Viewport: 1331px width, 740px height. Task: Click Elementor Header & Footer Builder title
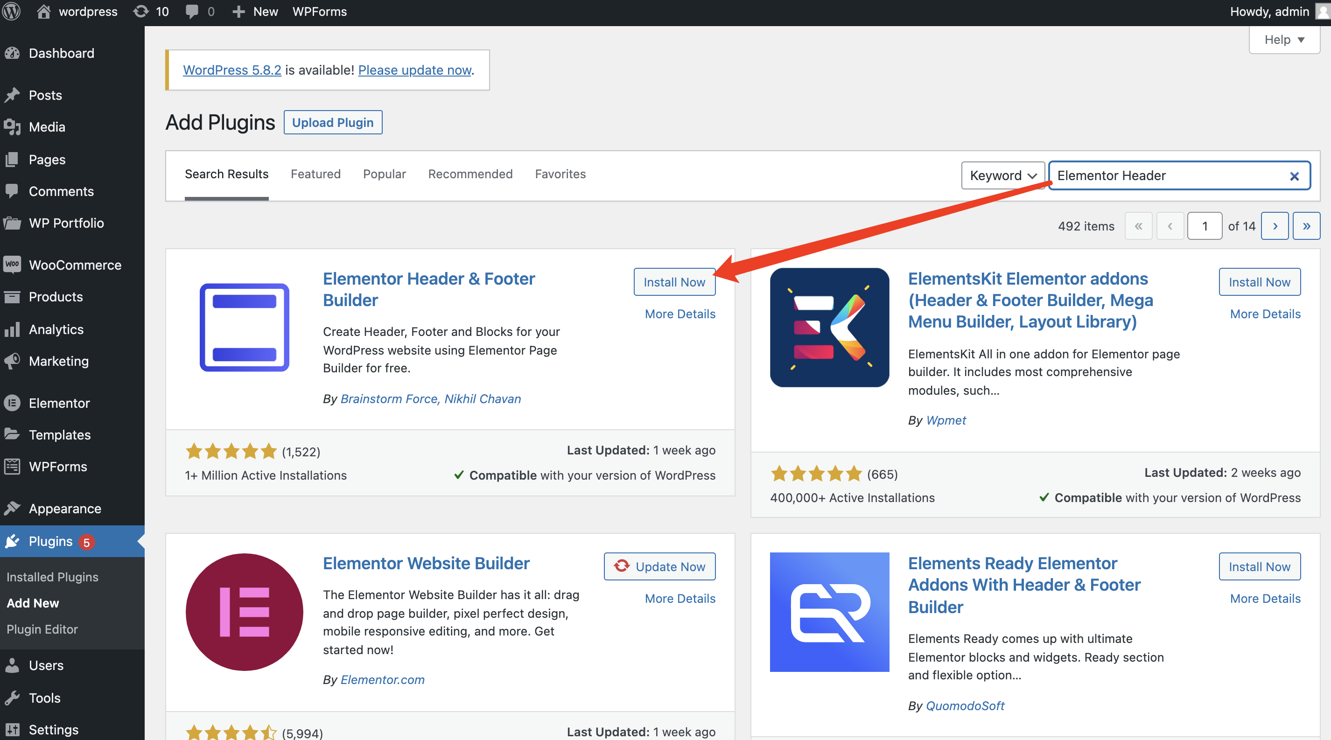pyautogui.click(x=429, y=289)
